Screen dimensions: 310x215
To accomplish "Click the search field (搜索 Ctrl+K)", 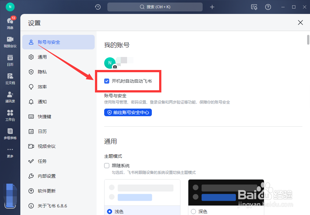I will click(x=155, y=7).
